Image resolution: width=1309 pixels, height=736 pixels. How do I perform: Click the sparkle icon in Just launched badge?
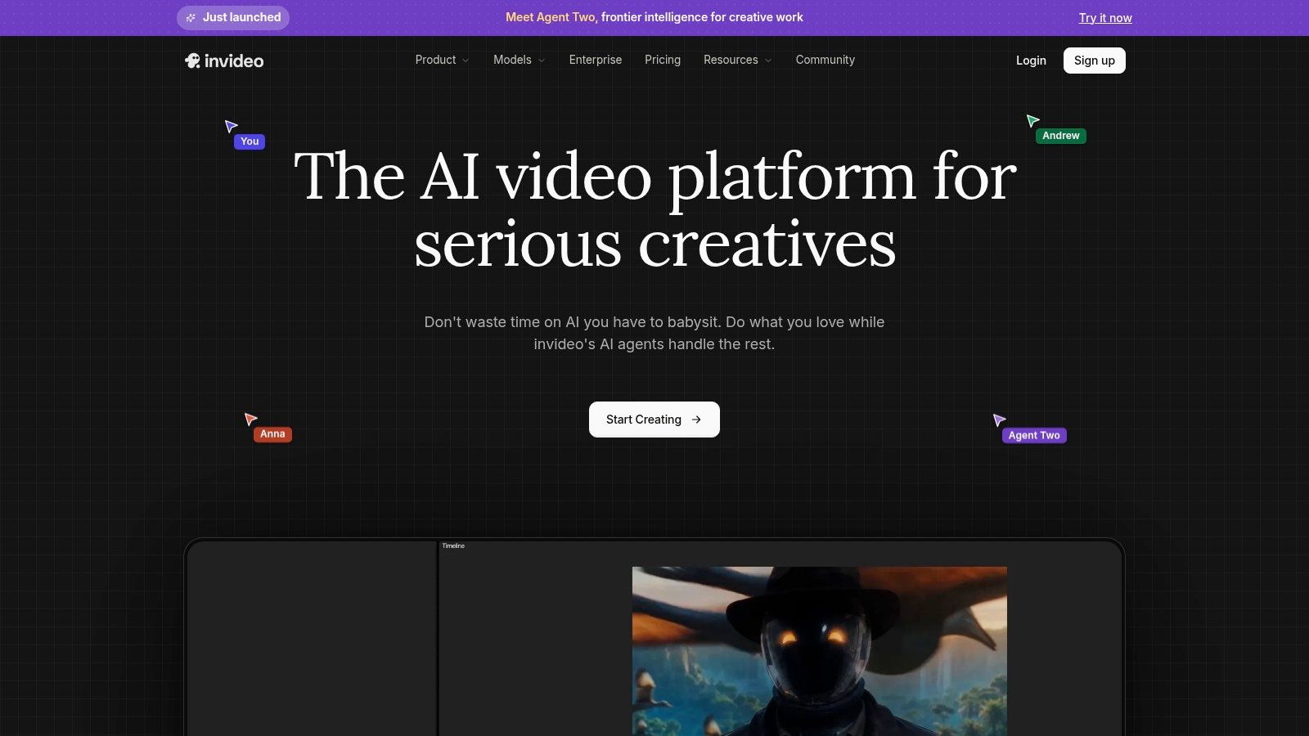[x=191, y=18]
